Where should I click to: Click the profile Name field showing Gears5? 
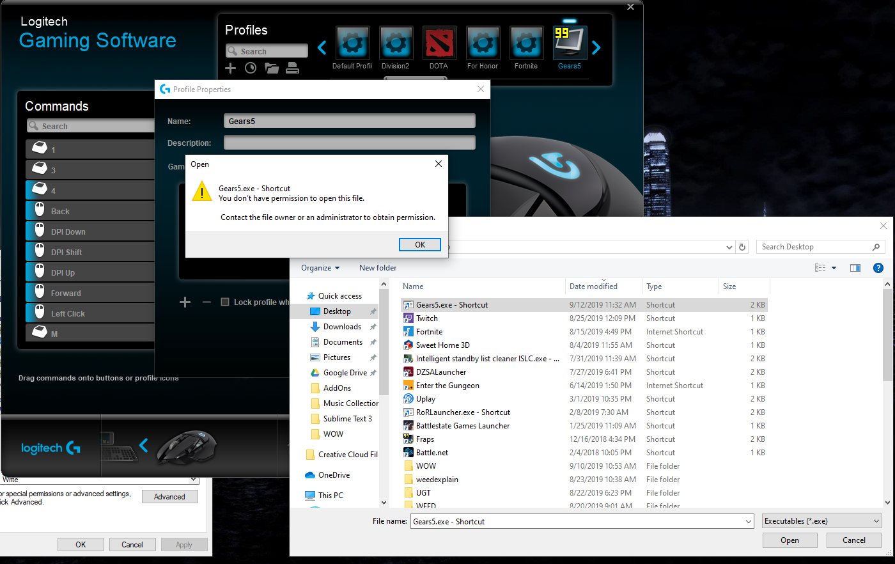click(x=350, y=121)
